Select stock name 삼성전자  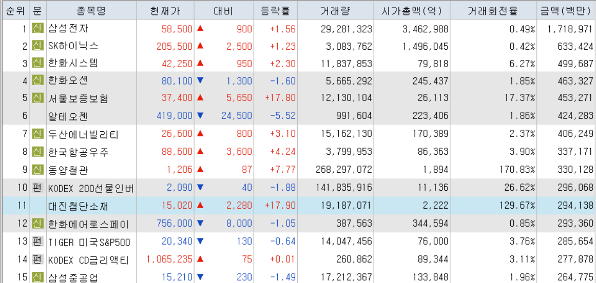point(69,28)
